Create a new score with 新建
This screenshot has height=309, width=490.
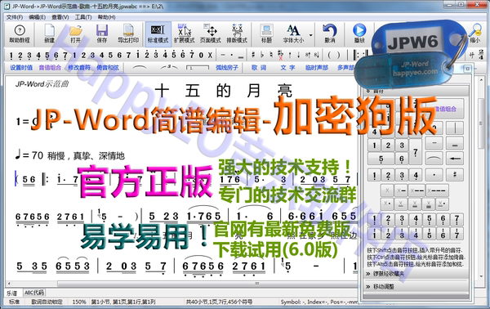tap(49, 34)
